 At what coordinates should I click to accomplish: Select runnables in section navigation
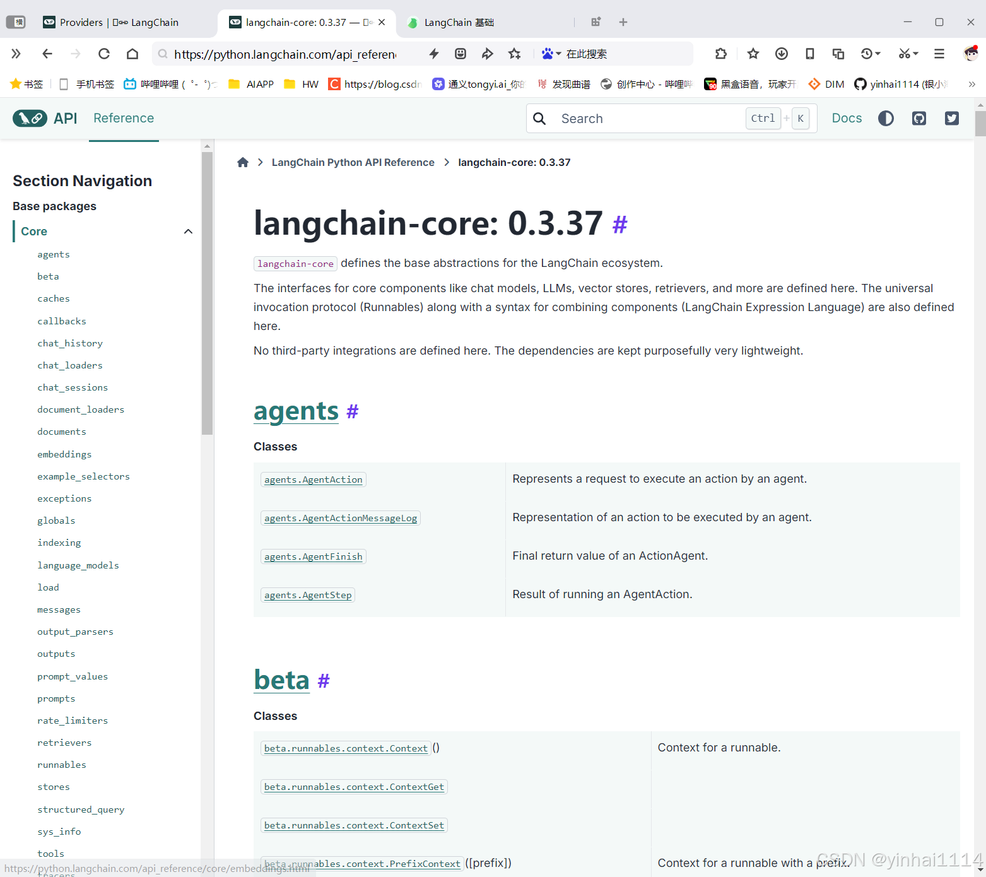pos(62,765)
